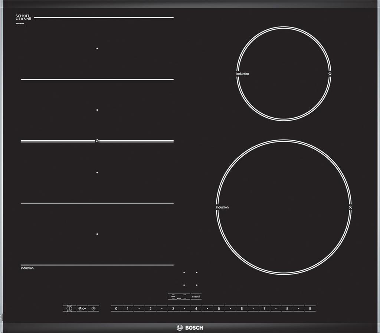
Task: Select power level 9 on the slider
Action: coord(310,308)
